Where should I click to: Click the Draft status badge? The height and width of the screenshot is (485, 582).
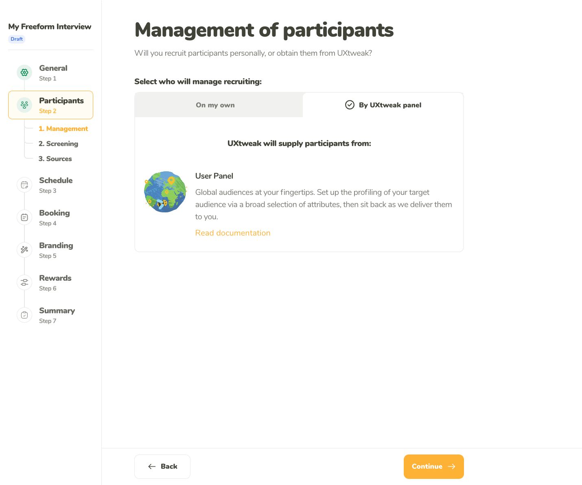(x=17, y=39)
